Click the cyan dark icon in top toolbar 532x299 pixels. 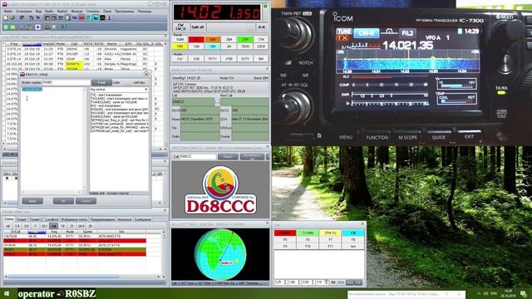96,17
